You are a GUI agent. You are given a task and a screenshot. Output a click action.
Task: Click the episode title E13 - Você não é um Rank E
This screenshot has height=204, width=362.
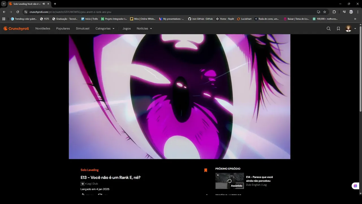111,177
